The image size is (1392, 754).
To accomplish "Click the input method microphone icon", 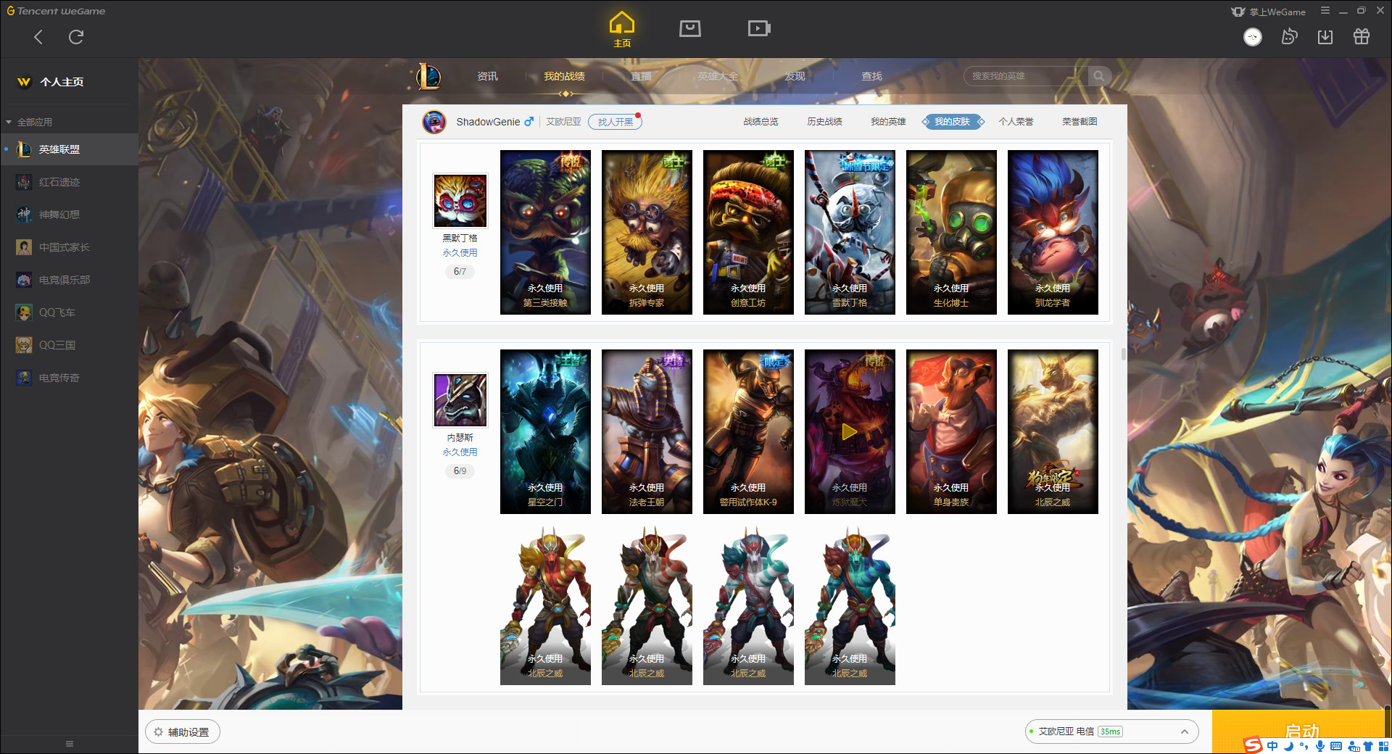I will [1320, 746].
